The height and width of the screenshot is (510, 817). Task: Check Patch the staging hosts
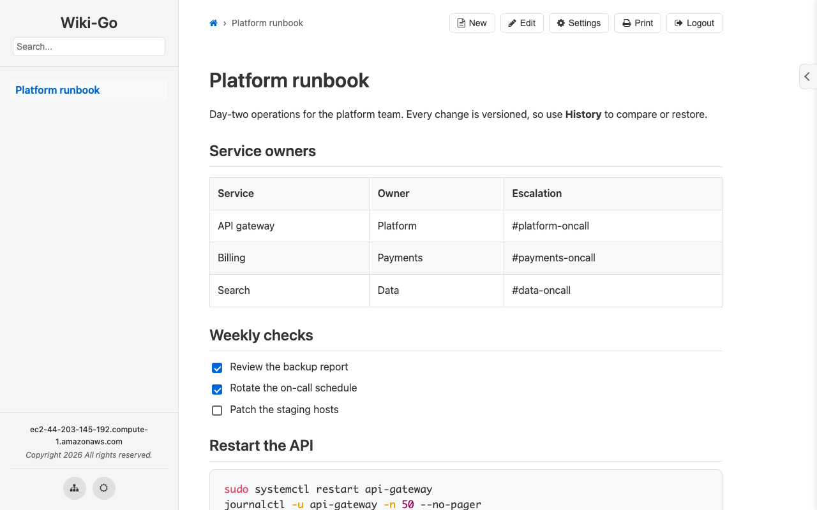pos(217,411)
